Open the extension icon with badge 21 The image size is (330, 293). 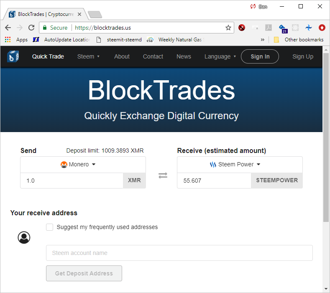282,28
